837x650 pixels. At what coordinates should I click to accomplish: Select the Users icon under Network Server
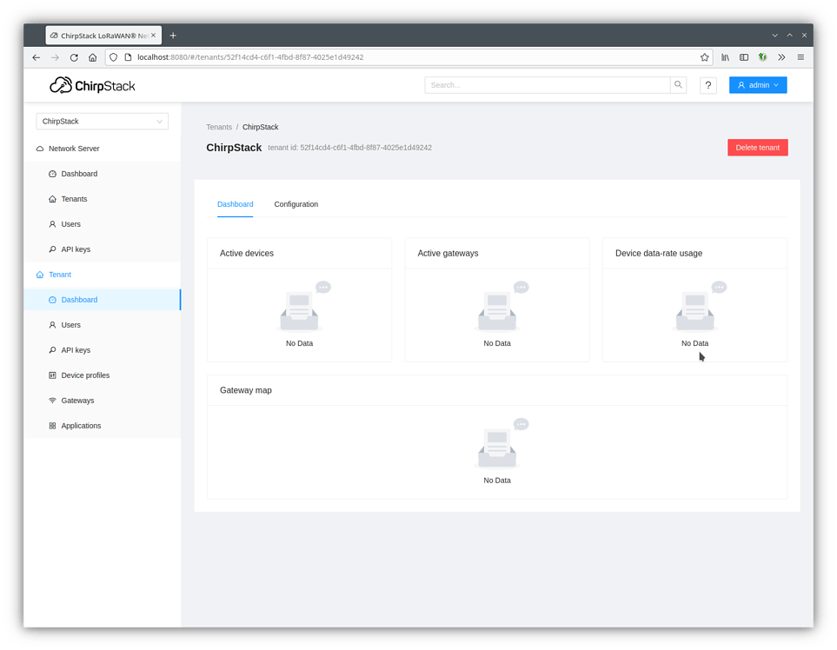coord(52,223)
